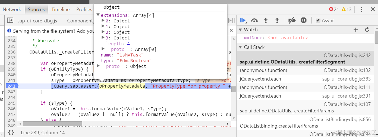This screenshot has height=137, width=378.
Task: Switch to the Sources tab
Action: [x=36, y=9]
